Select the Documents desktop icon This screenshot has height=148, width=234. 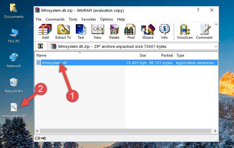14,11
